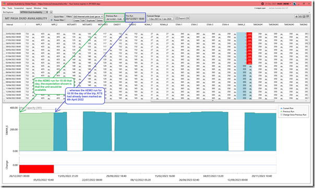315x188 pixels.
Task: Click the ez2view application logo icon
Action: pyautogui.click(x=4, y=4)
